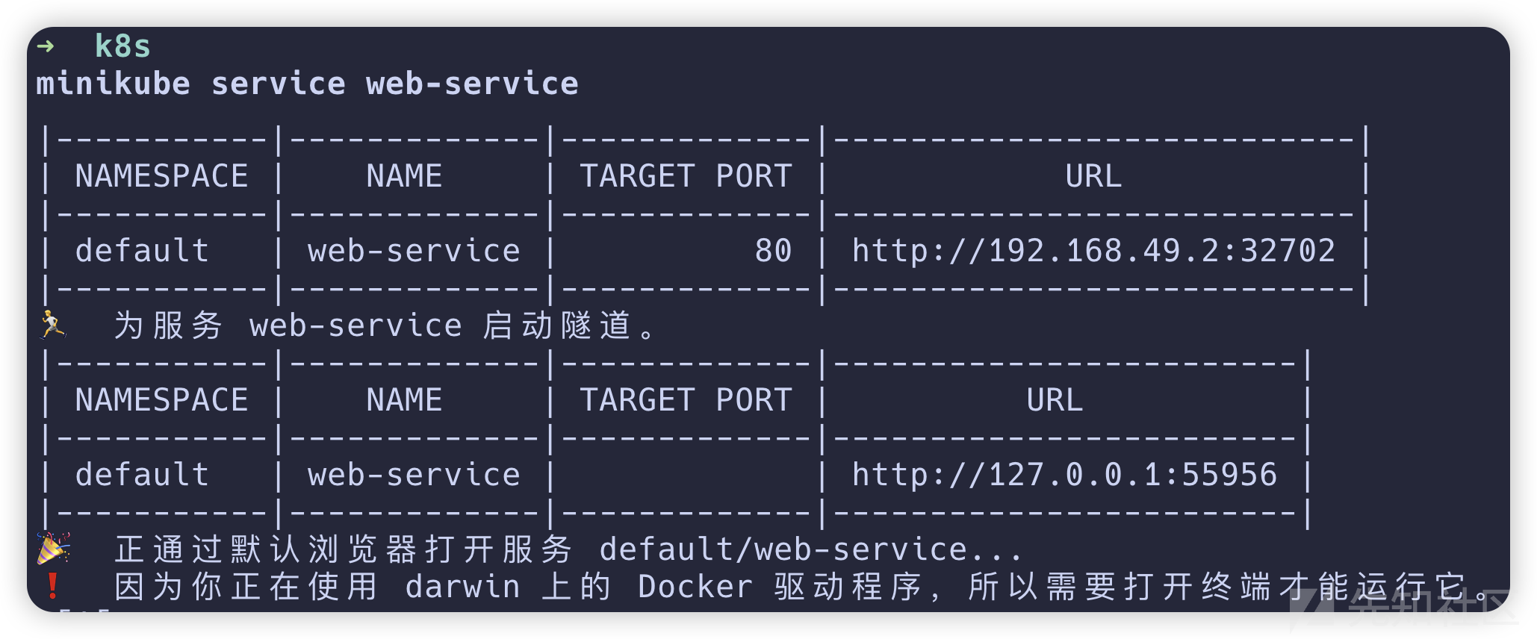Click the green prompt arrow icon
The image size is (1537, 639).
46,46
